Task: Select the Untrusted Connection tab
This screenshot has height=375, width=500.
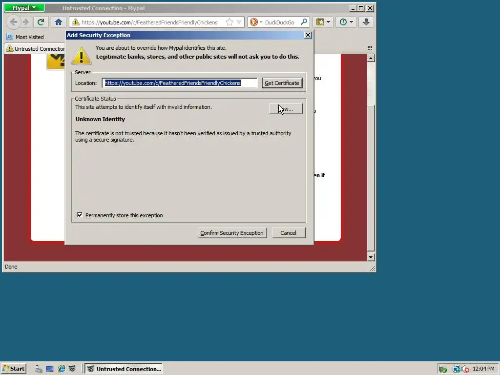Action: (x=35, y=48)
